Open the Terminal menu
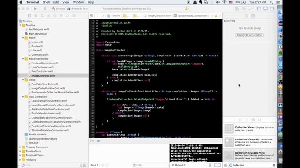Screen dimensions: 300x168 [x=33, y=2]
